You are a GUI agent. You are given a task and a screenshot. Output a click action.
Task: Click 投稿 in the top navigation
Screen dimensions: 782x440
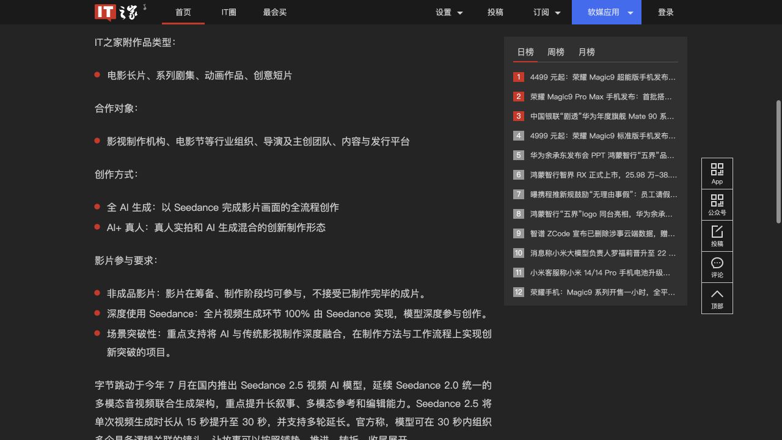click(x=495, y=12)
